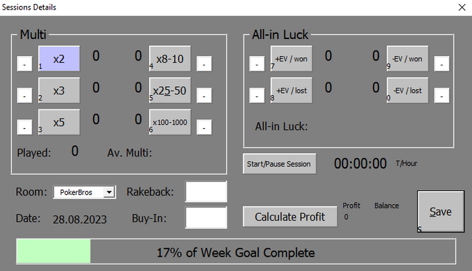Focus the Buy-In input field

click(206, 218)
